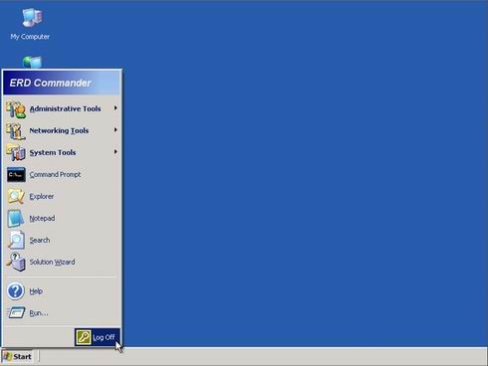
Task: Launch Command Prompt from the menu
Action: coord(62,175)
